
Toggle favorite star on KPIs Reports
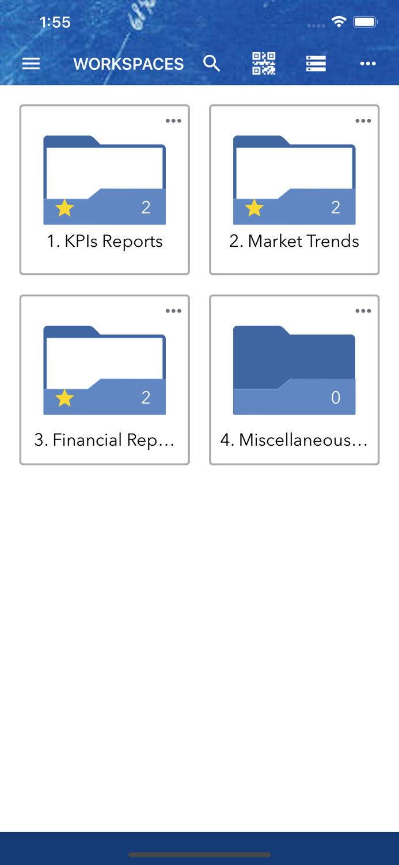point(64,208)
